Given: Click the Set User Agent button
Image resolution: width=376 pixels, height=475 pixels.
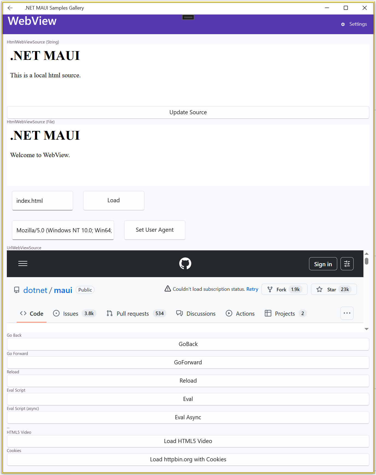Looking at the screenshot, I should [x=155, y=230].
